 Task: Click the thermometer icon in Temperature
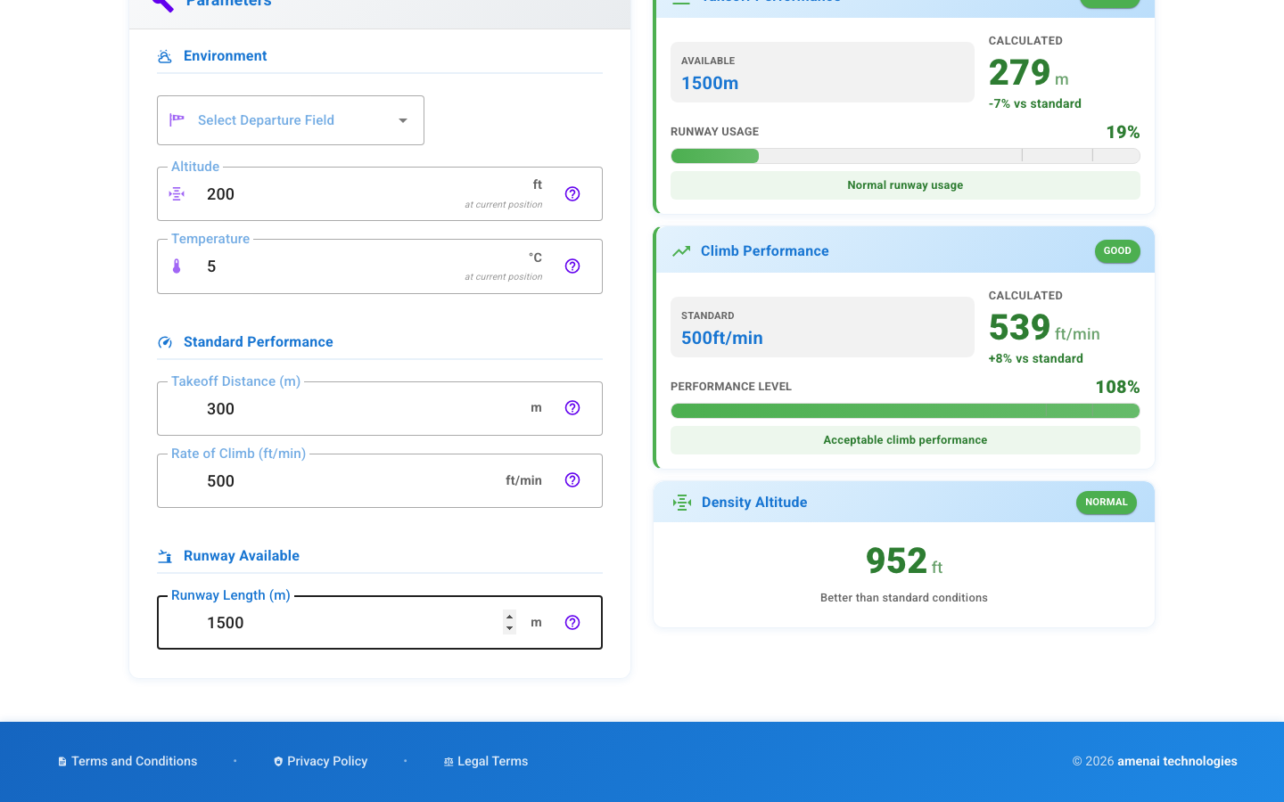[x=177, y=266]
